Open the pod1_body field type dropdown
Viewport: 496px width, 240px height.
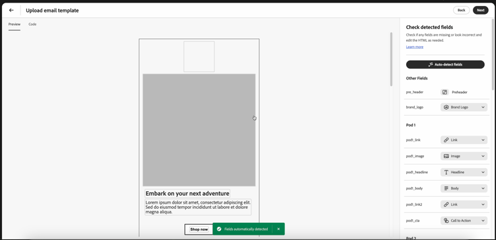(464, 188)
